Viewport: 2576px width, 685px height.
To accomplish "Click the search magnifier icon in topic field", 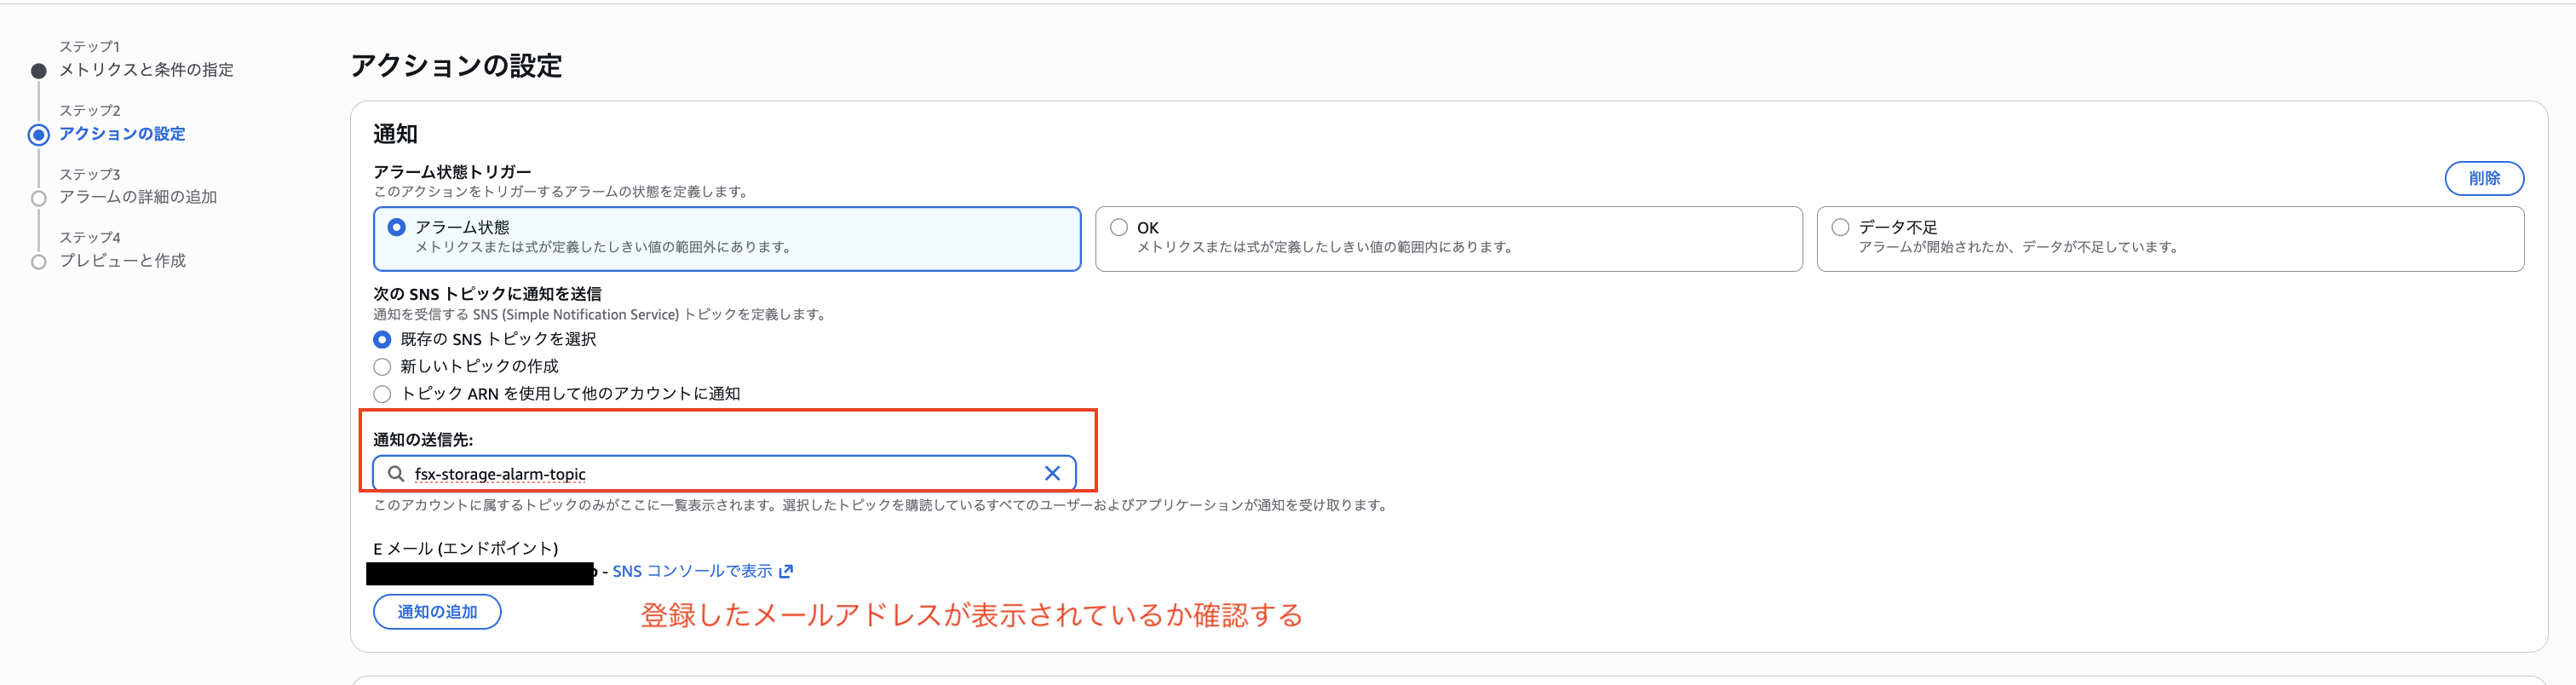I will [x=396, y=473].
